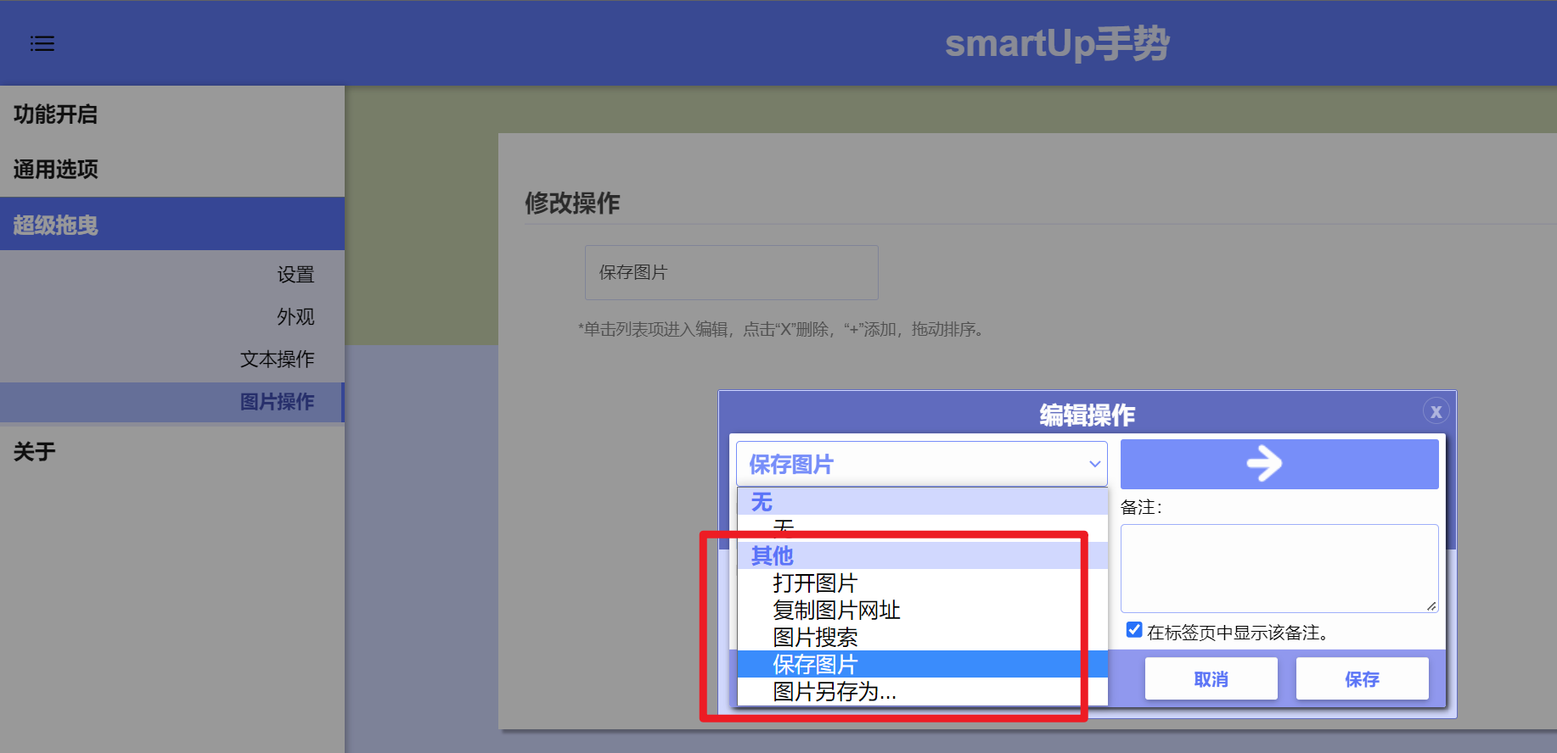The width and height of the screenshot is (1557, 753).
Task: Click the 修改操作 heading
Action: pyautogui.click(x=572, y=203)
